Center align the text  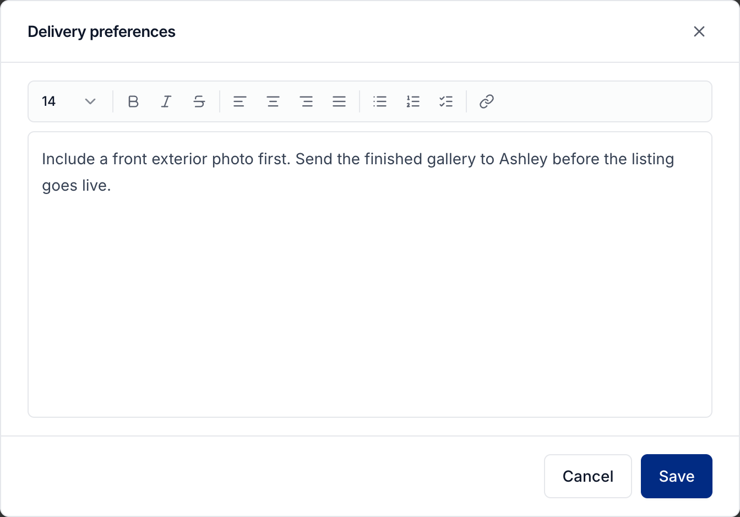[x=273, y=101]
